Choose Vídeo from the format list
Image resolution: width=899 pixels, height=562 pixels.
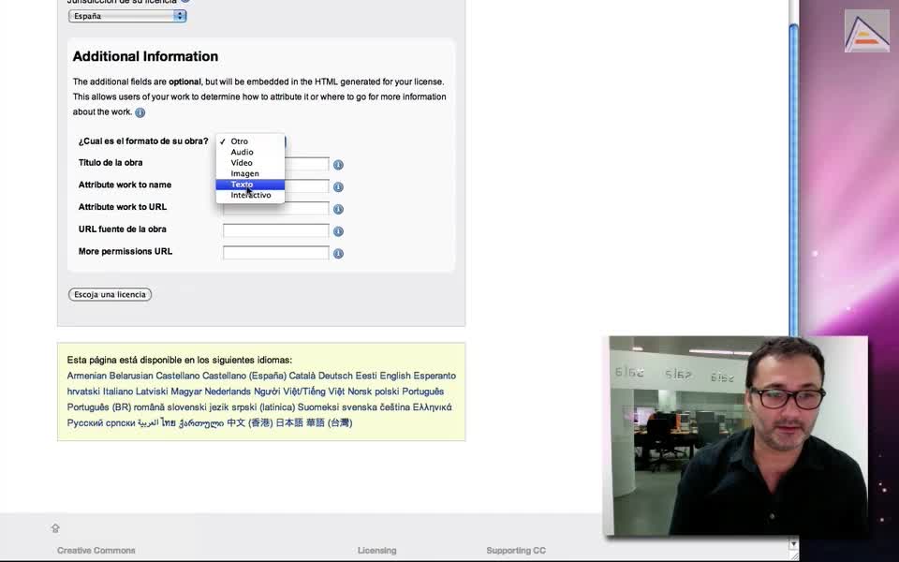click(x=250, y=163)
